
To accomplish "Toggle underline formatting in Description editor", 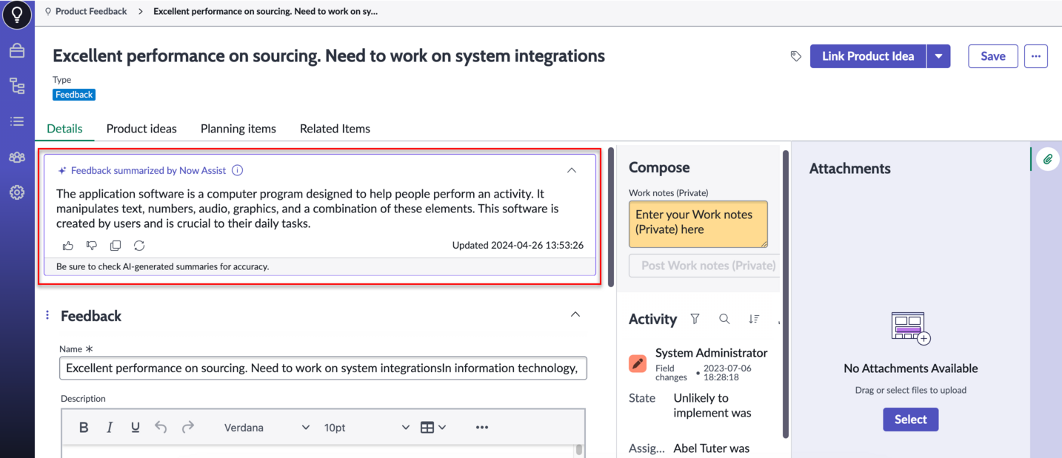I will click(x=135, y=427).
